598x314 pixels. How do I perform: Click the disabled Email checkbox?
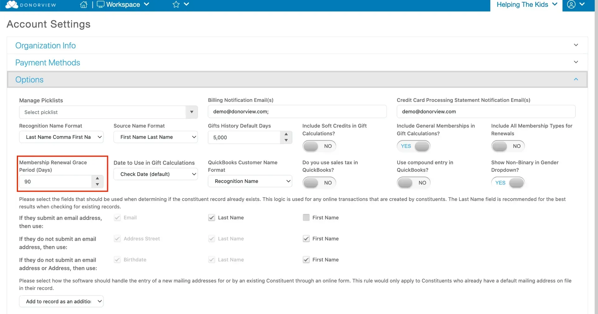click(117, 218)
